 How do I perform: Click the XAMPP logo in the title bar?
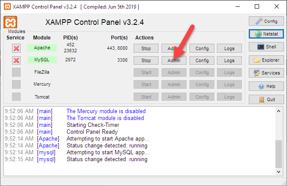(x=7, y=6)
